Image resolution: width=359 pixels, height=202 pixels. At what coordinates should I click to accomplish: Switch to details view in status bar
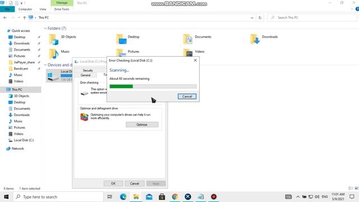(351, 189)
